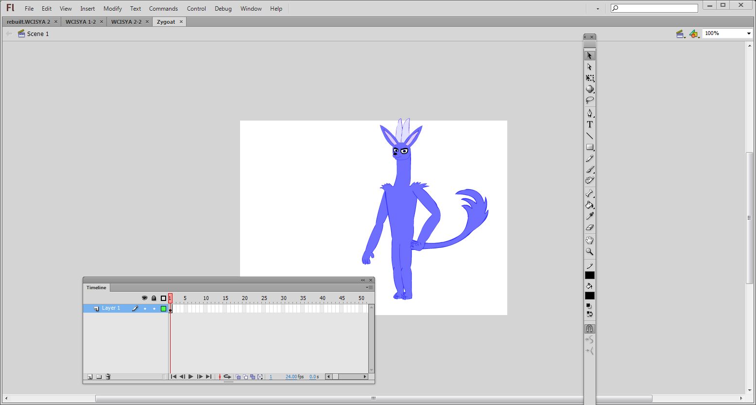Choose the Eraser tool
Viewport: 756px width, 405px height.
(x=589, y=228)
